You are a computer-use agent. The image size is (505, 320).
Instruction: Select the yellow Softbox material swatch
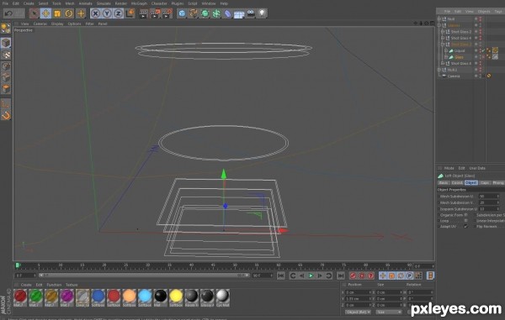coord(176,296)
